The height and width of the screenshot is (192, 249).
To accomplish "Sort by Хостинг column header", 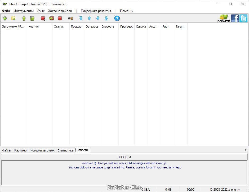I will pyautogui.click(x=40, y=26).
